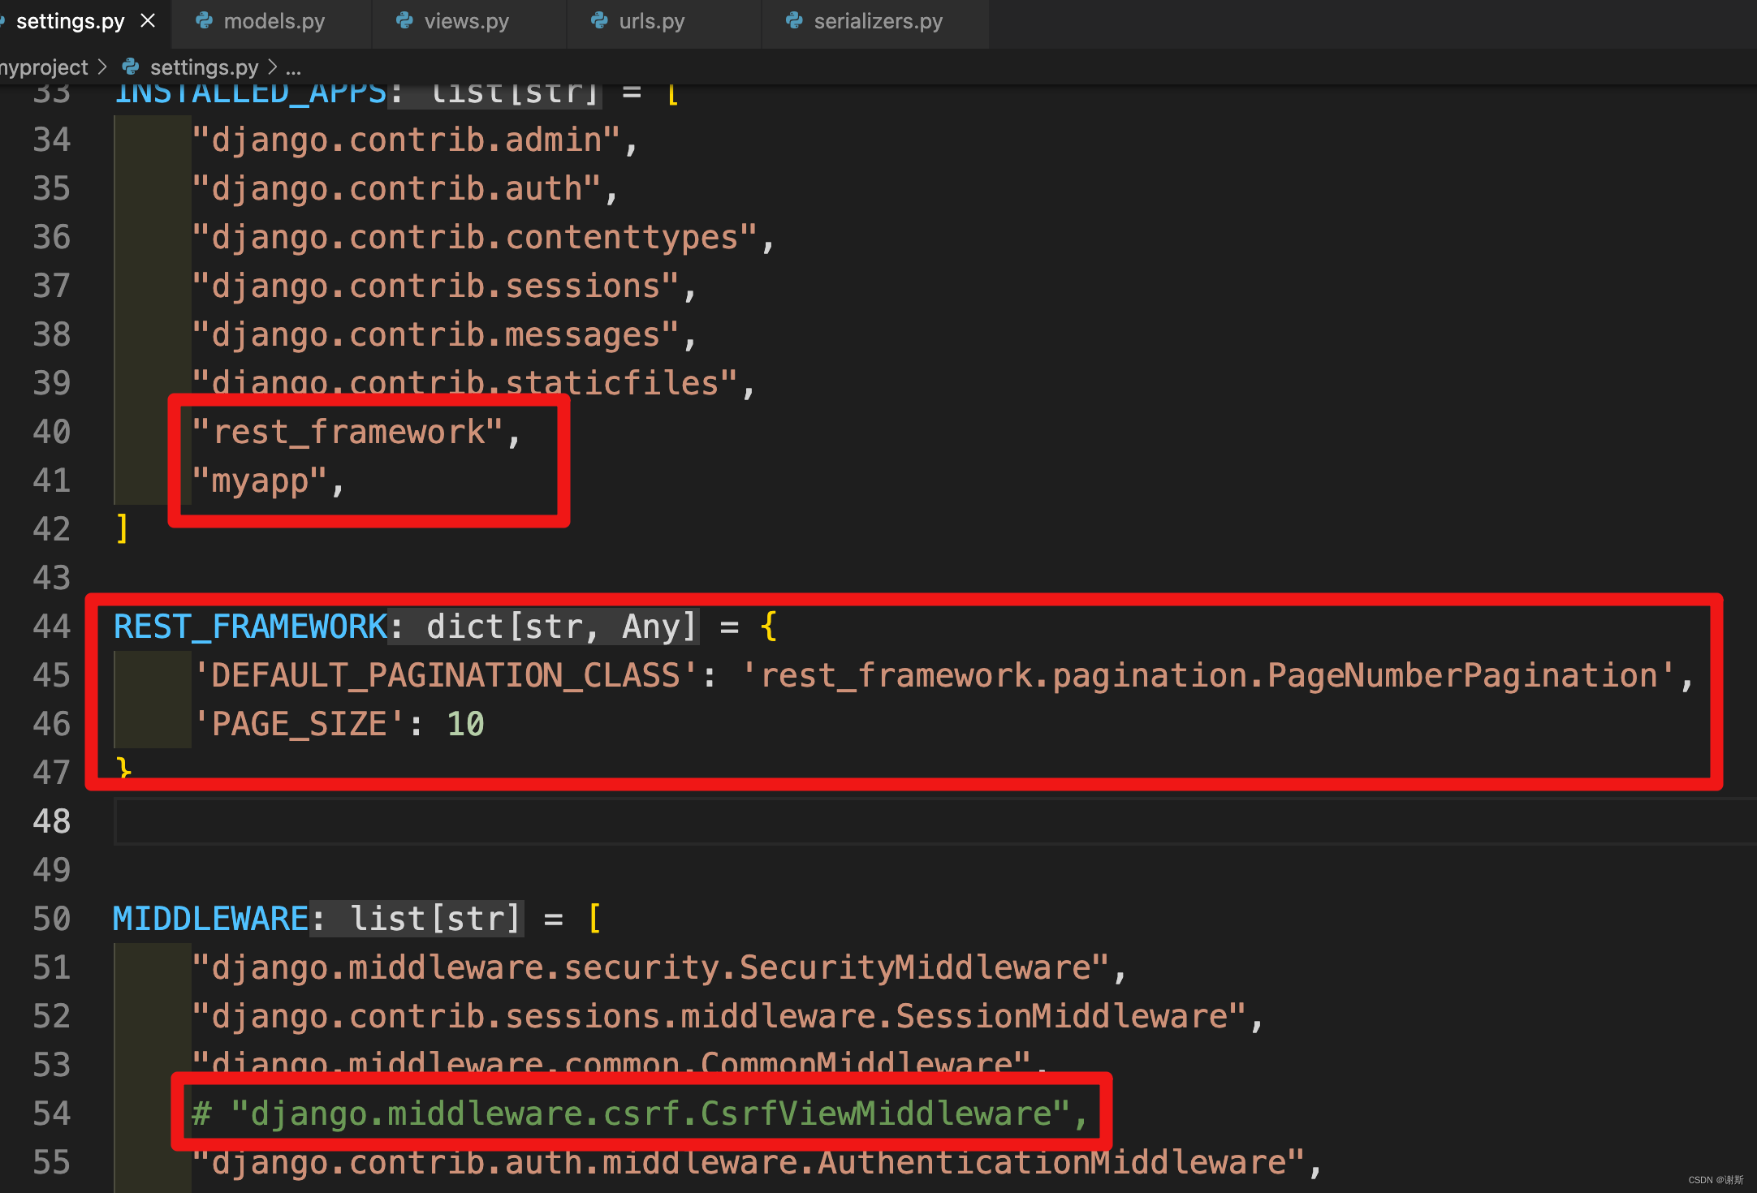The image size is (1757, 1193).
Task: Click the REST_FRAMEWORK variable name
Action: point(250,627)
